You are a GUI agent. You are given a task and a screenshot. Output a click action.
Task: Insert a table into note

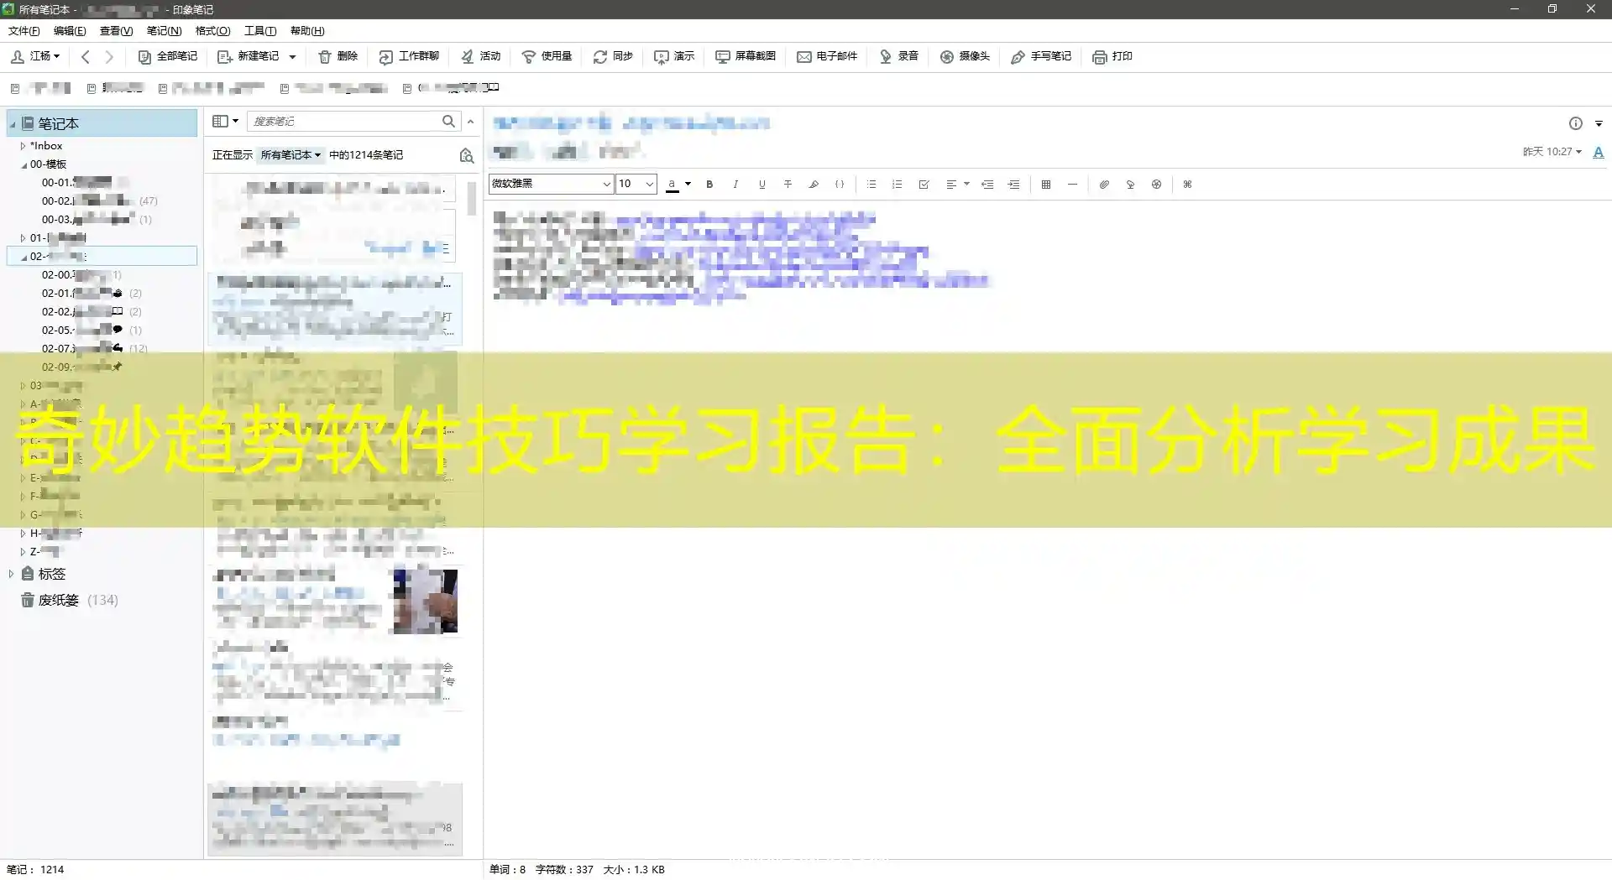pos(1046,185)
